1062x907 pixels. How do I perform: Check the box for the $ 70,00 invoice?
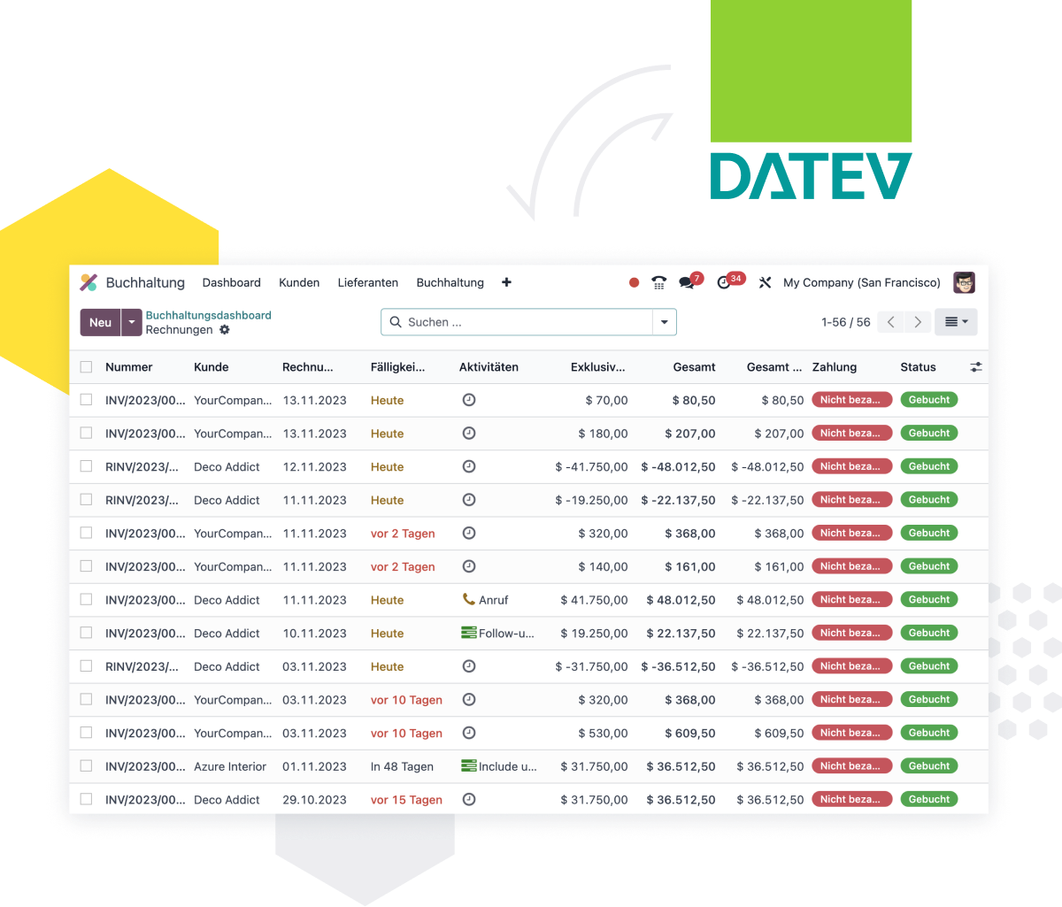pos(86,400)
